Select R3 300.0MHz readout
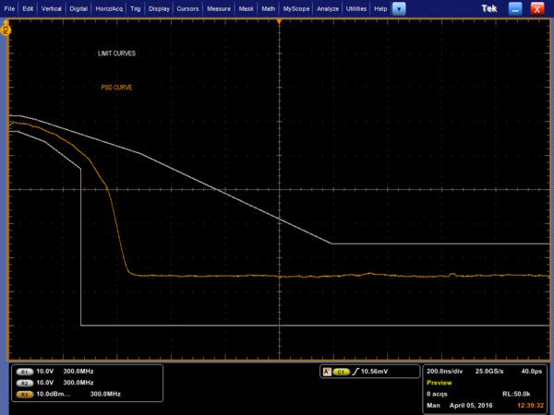The image size is (554, 415). (105, 394)
